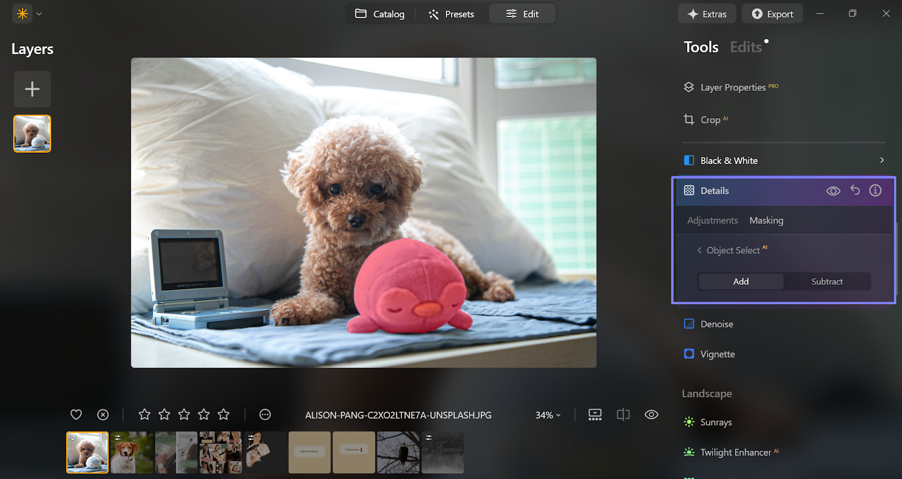Open the filmstrip display options icon
Image resolution: width=902 pixels, height=479 pixels.
(x=595, y=415)
